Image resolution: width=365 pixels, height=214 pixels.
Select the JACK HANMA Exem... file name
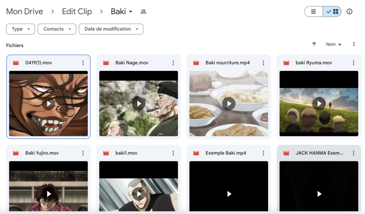click(319, 153)
